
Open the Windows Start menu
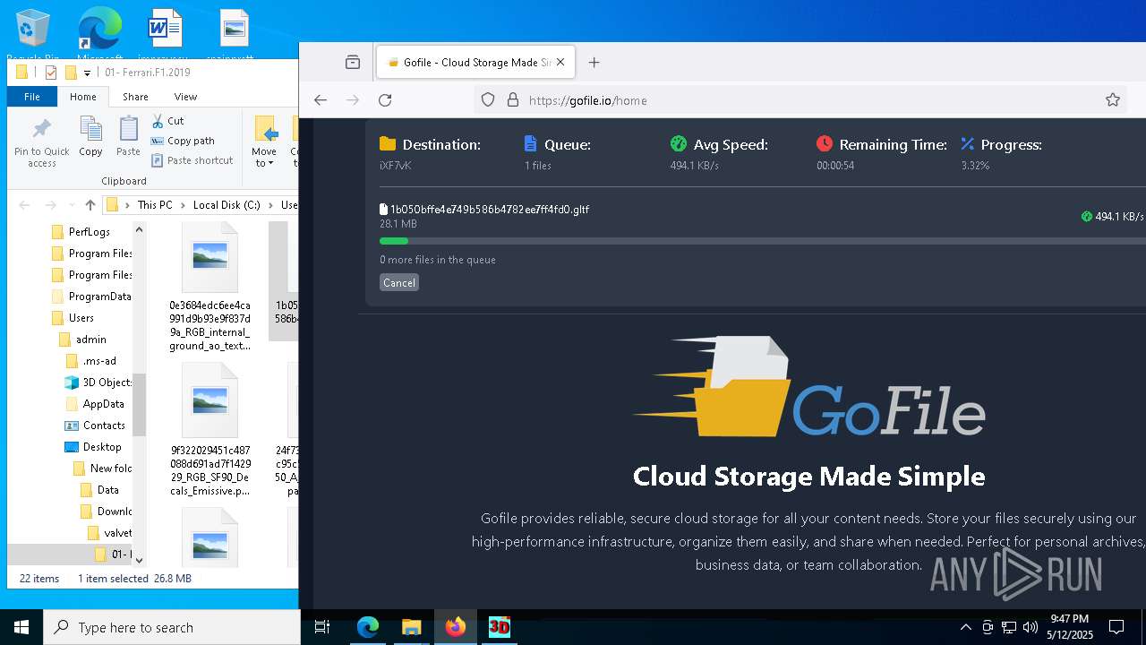pos(21,627)
